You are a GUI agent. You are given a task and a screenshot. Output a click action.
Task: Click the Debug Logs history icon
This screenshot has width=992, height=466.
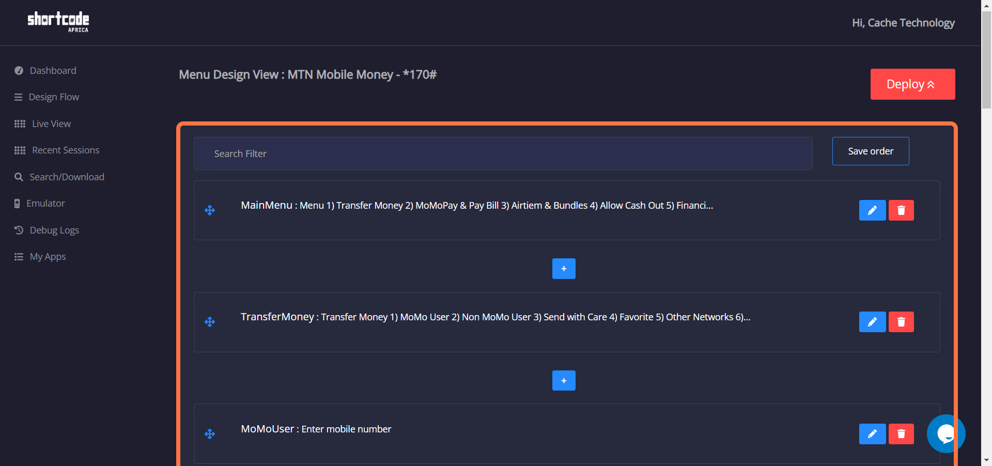[19, 230]
